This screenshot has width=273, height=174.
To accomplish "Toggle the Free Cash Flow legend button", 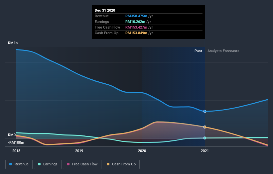I will coord(82,164).
